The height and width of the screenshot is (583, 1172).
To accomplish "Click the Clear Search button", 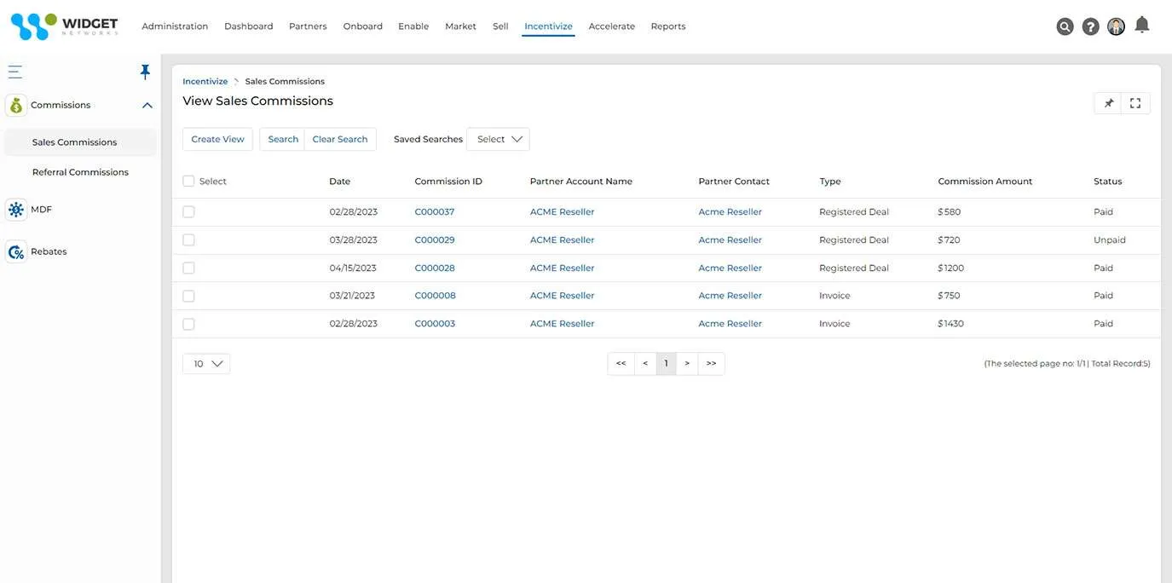I will tap(340, 139).
